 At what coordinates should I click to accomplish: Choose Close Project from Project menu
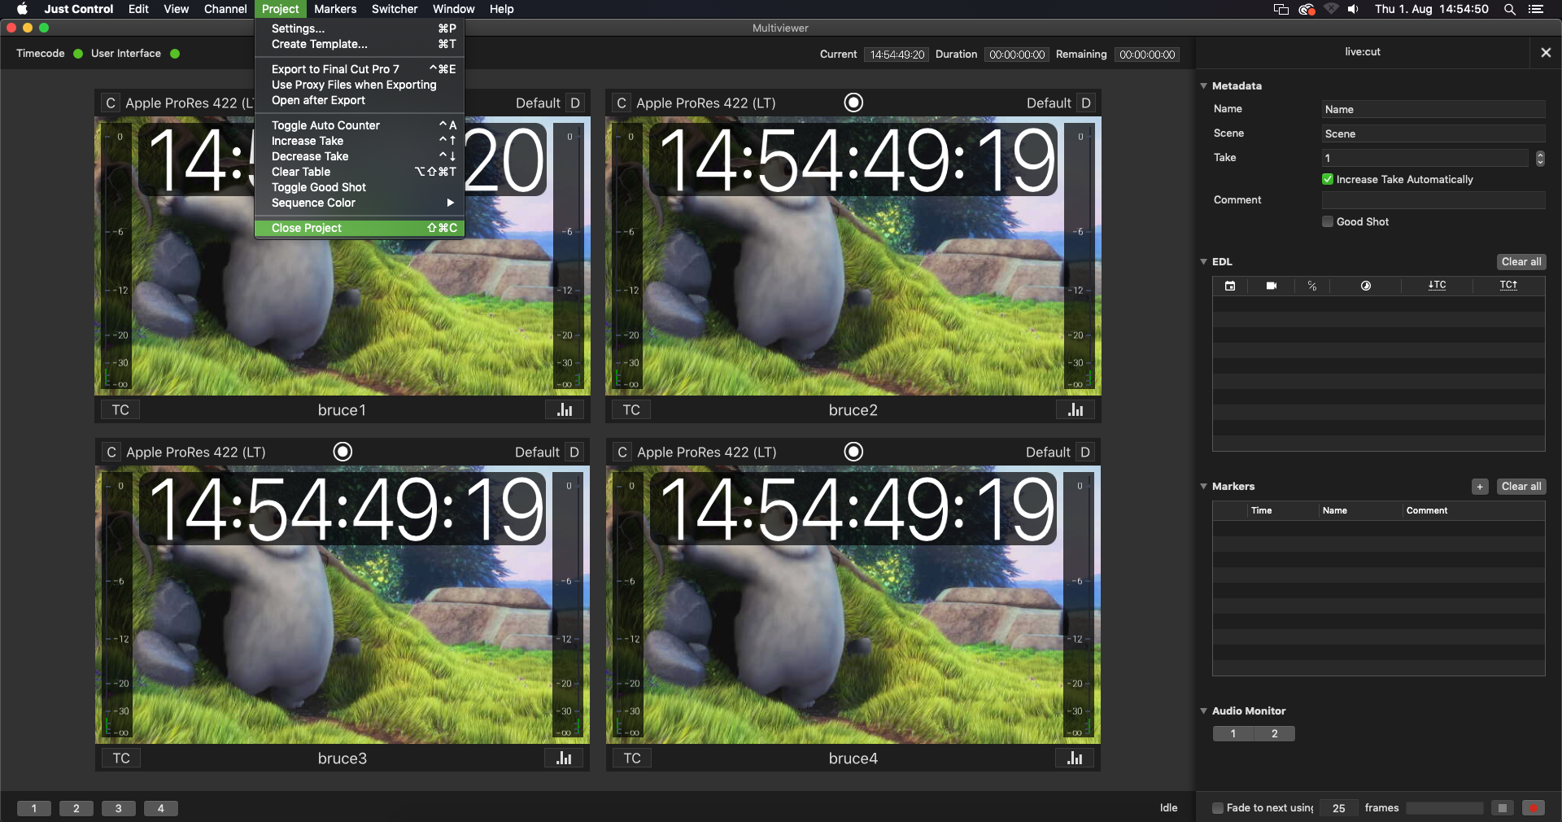(x=359, y=228)
